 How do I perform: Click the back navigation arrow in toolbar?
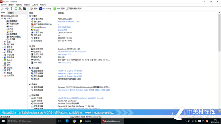pyautogui.click(x=2, y=9)
